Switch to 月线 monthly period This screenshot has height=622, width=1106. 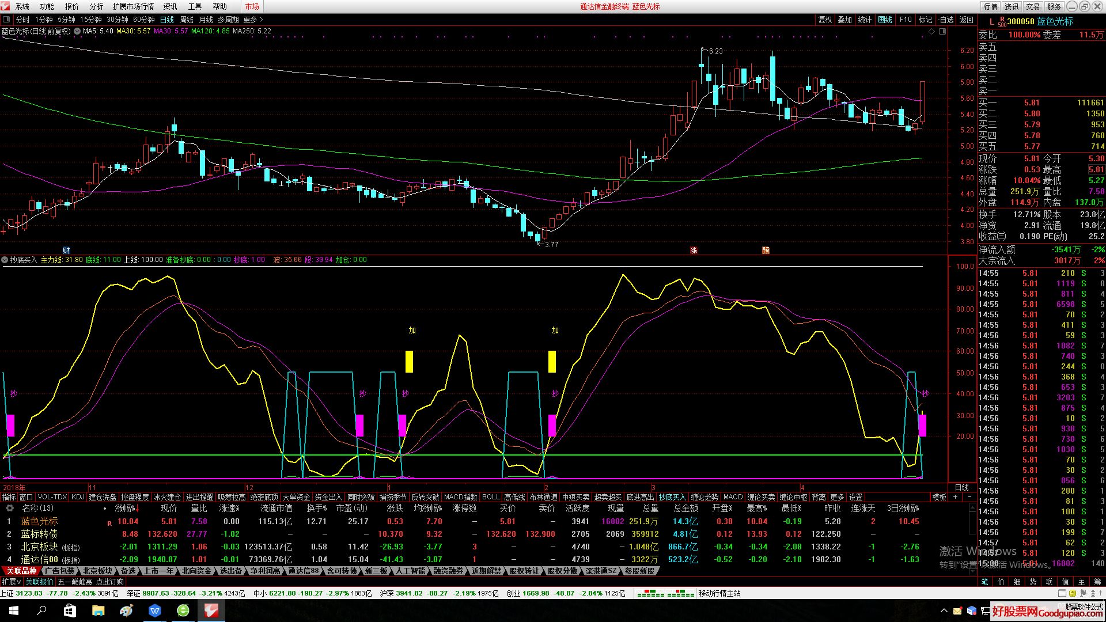[206, 20]
